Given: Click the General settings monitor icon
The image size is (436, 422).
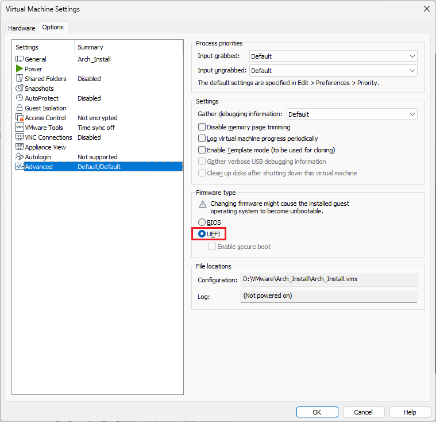Looking at the screenshot, I should 20,59.
